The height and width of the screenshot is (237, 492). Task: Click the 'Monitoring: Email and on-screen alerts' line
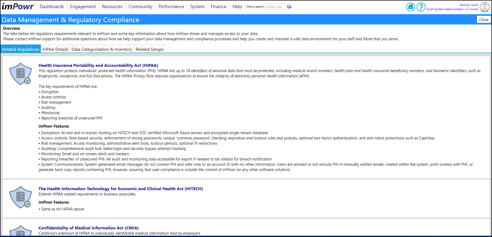point(84,154)
